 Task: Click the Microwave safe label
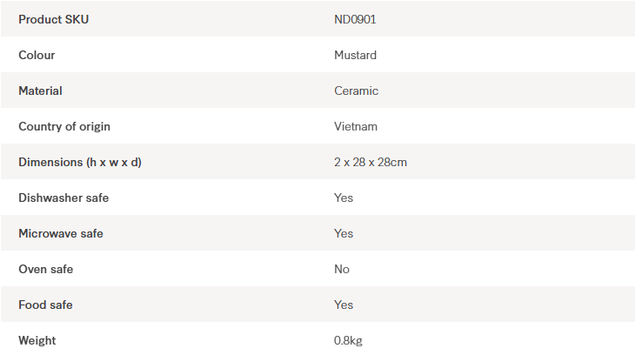pos(61,233)
